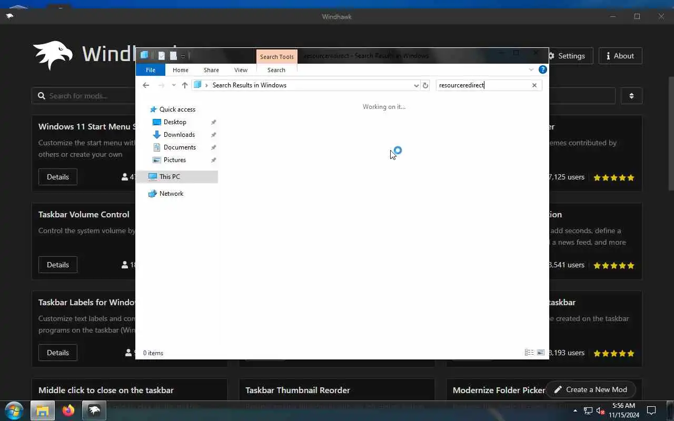674x421 pixels.
Task: Click the pin icon next to Pictures
Action: coord(213,160)
